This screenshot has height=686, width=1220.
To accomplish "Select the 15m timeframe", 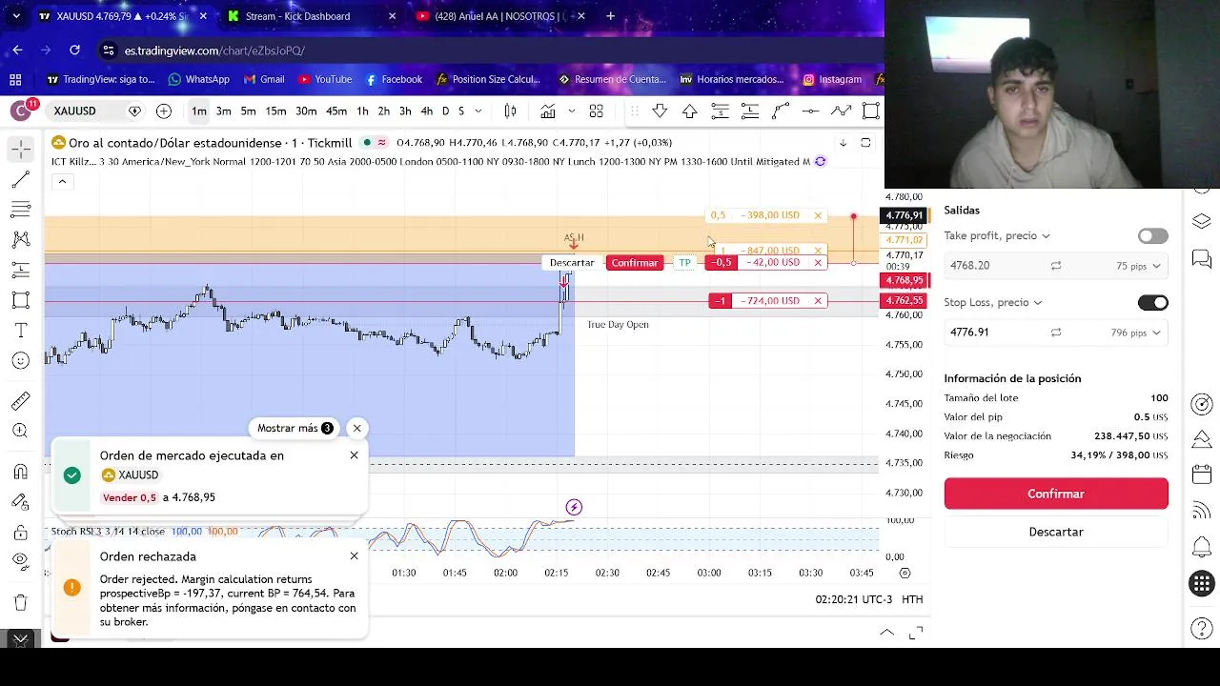I will click(x=275, y=111).
